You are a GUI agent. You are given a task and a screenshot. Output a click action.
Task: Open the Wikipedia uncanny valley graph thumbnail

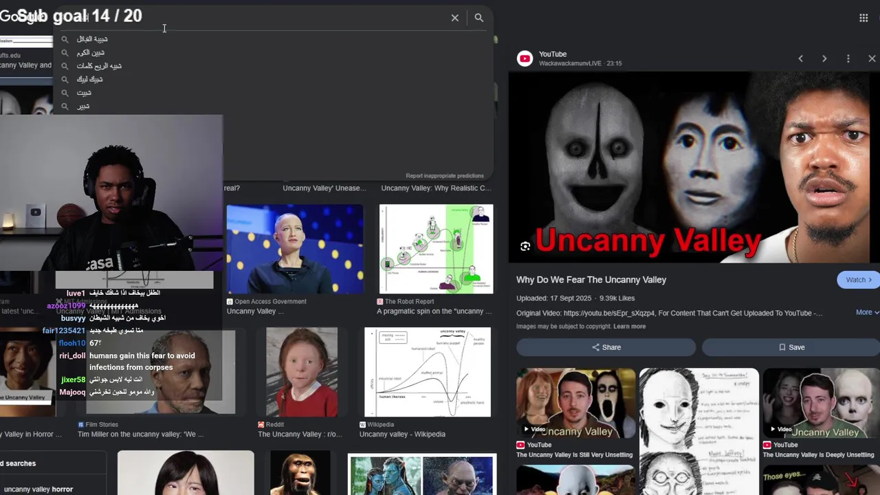[x=428, y=372]
